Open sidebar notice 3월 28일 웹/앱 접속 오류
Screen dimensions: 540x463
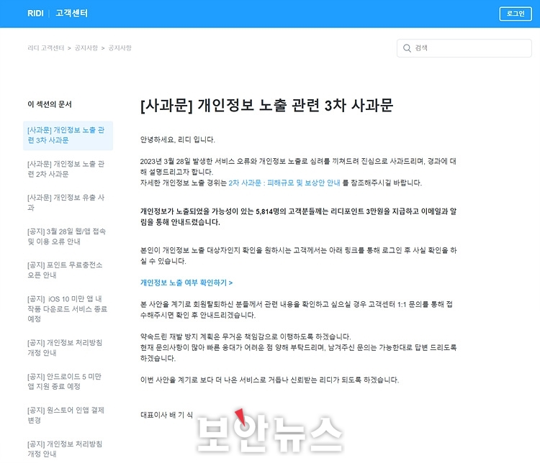tap(66, 237)
